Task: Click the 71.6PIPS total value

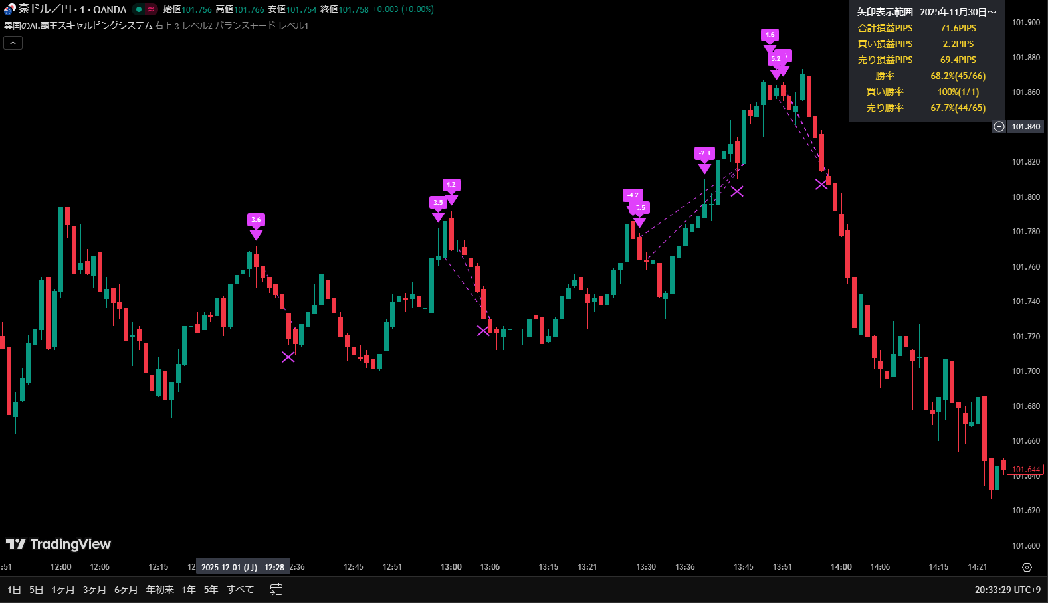Action: point(958,28)
